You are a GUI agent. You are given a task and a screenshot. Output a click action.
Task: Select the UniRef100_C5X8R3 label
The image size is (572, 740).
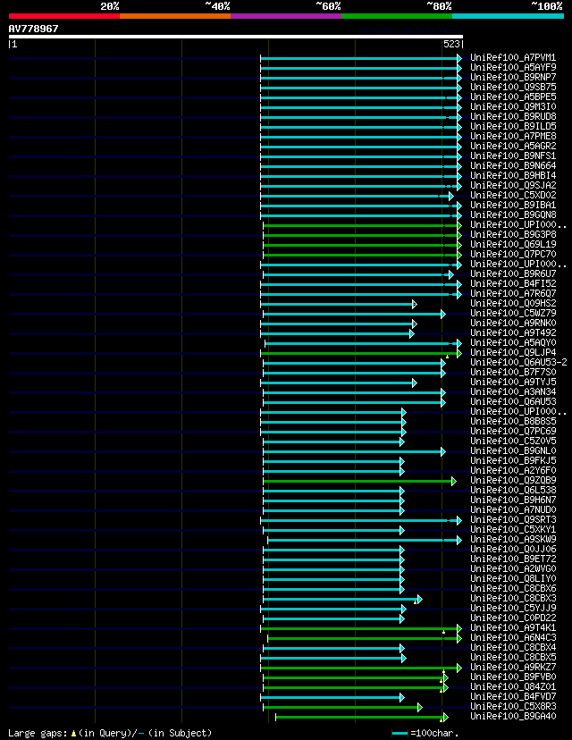pyautogui.click(x=513, y=707)
